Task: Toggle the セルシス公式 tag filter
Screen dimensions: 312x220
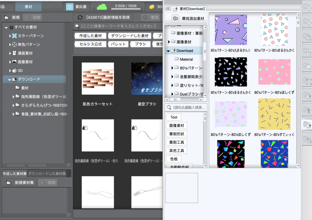Action: 89,44
